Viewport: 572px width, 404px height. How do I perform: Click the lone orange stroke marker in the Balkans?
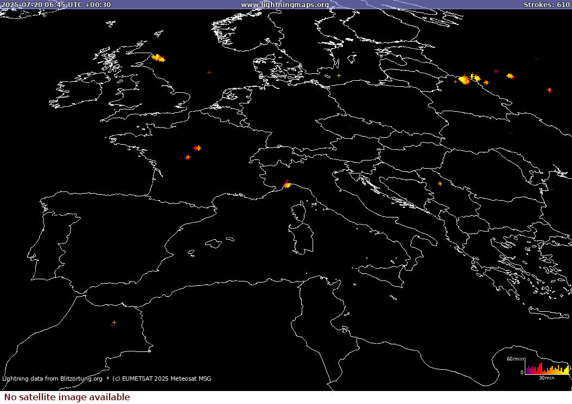[x=440, y=183]
